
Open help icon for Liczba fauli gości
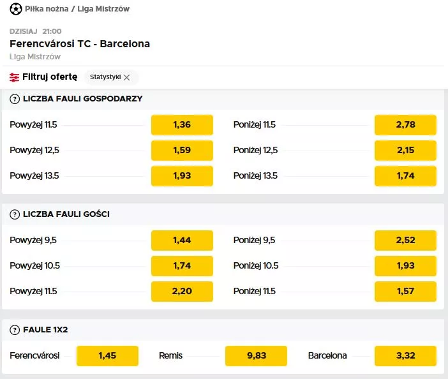tap(15, 214)
